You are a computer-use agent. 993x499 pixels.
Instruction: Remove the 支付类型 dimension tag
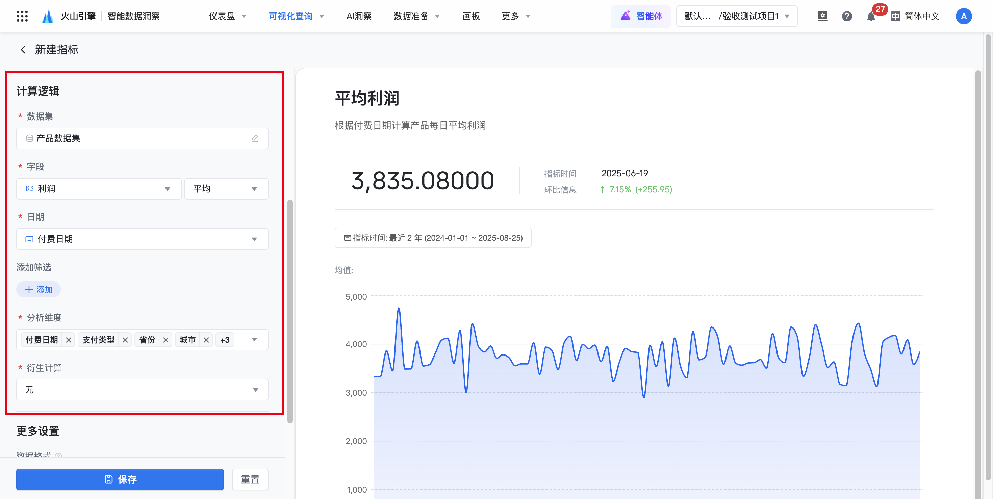(125, 340)
